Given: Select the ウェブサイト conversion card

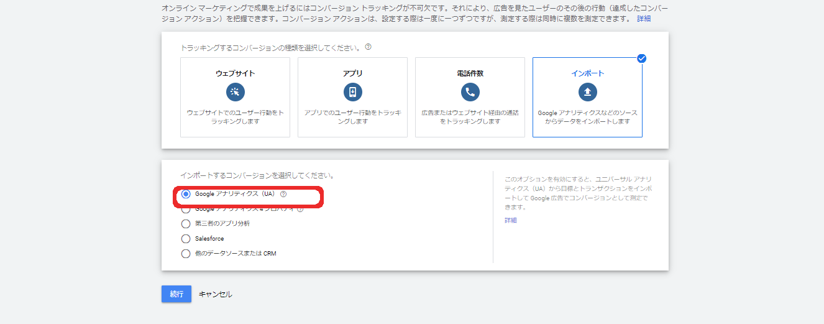Looking at the screenshot, I should [235, 97].
